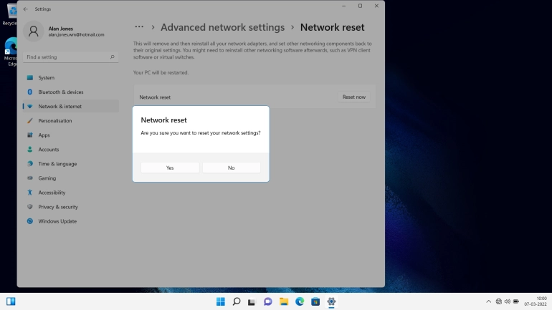This screenshot has height=310, width=552.
Task: Click the Windows Update sync icon
Action: [30, 221]
